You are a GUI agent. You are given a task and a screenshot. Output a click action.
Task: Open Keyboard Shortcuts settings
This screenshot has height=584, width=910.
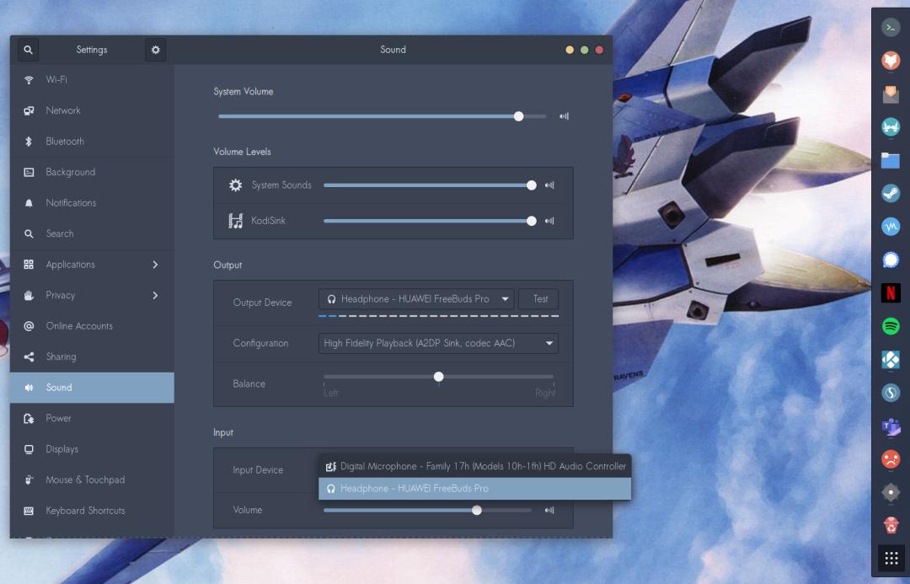(x=92, y=511)
